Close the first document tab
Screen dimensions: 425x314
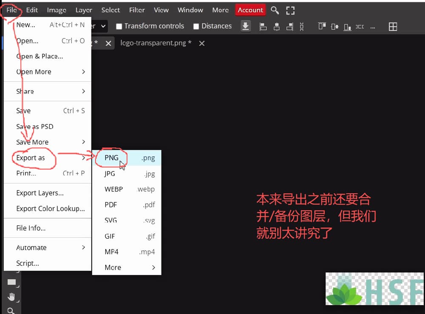[x=108, y=43]
